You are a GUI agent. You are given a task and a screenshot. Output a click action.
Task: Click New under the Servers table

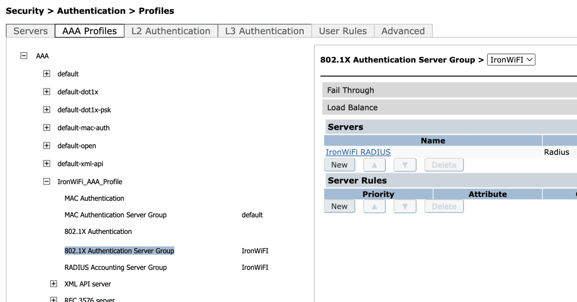click(x=339, y=165)
